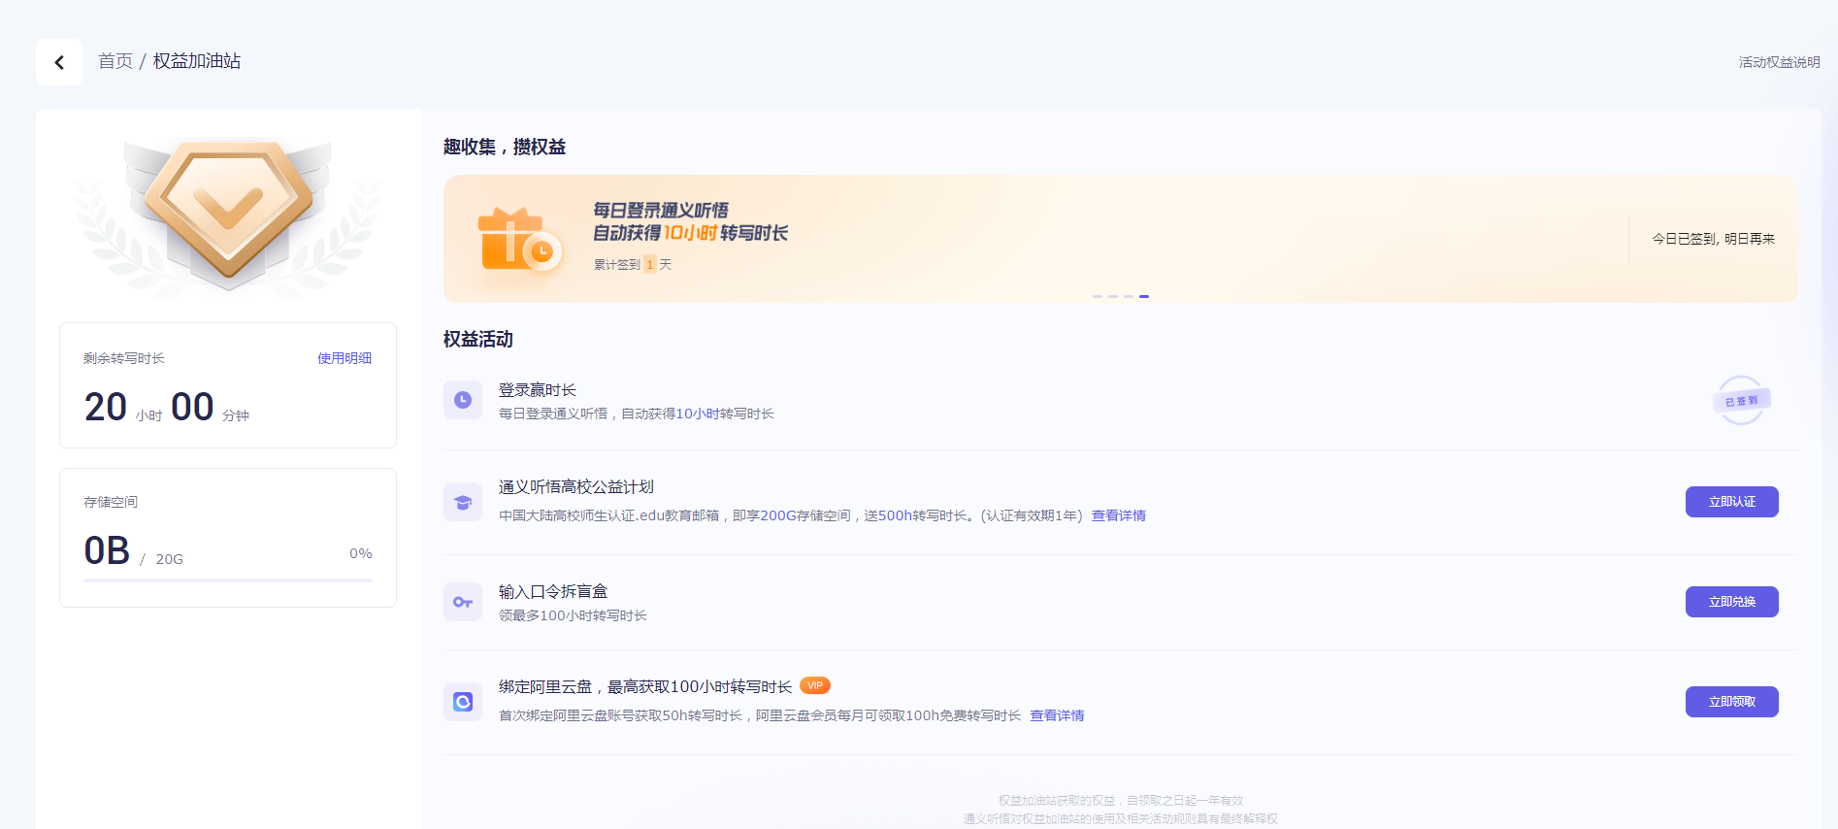Open 使用明细 usage details link

[x=345, y=358]
